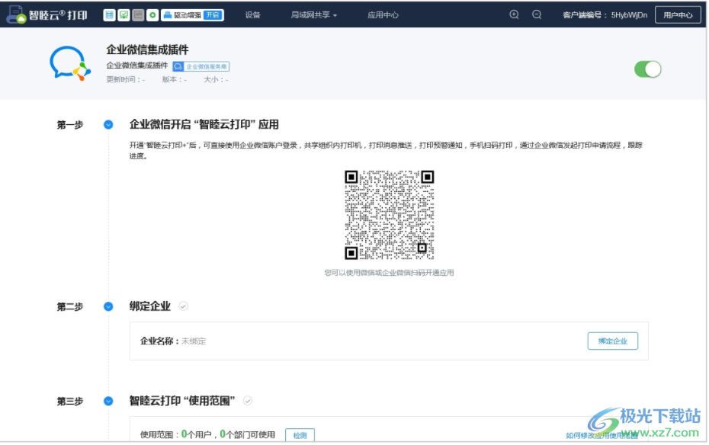
Task: Expand the 局域网共享 dropdown
Action: [x=314, y=15]
